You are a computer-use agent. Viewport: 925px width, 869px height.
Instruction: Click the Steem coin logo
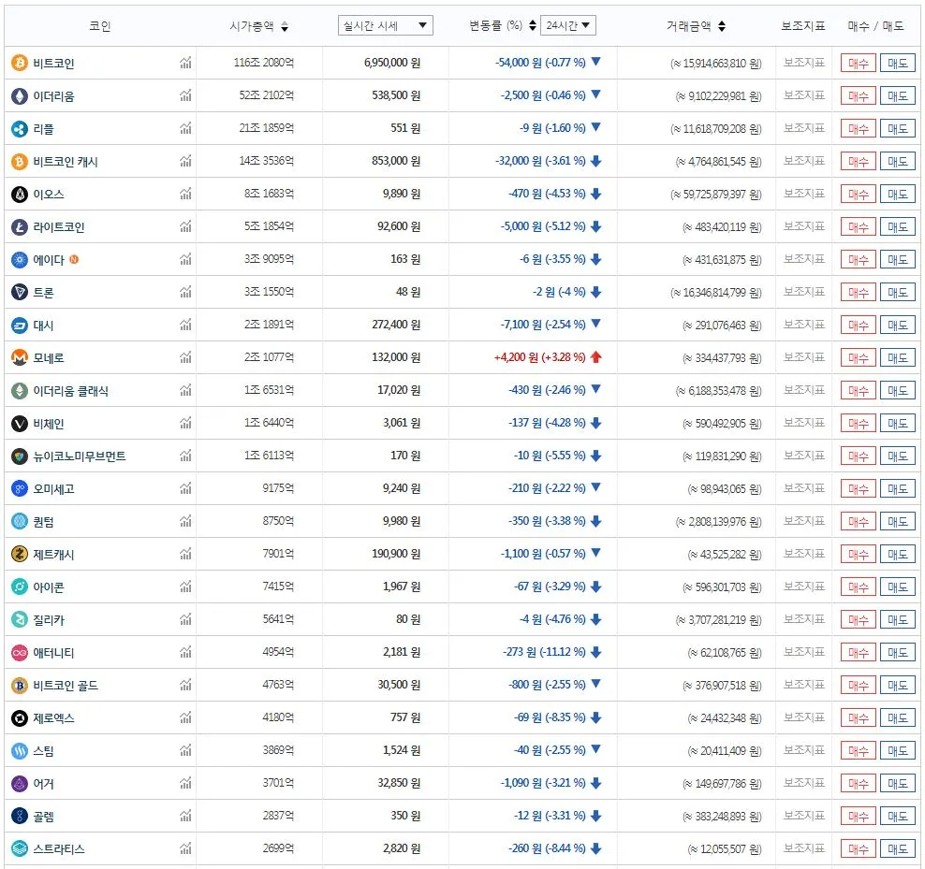pyautogui.click(x=20, y=750)
